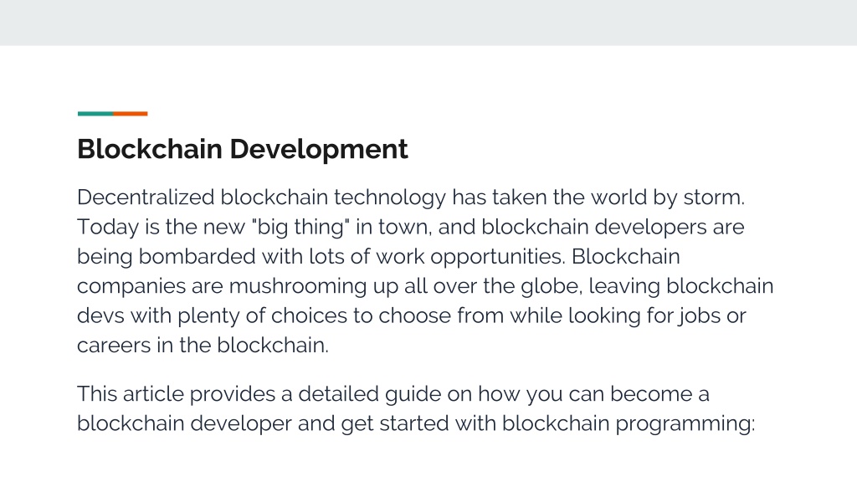Click the word "bombarded" in the paragraph
Viewport: 857px width, 482px height.
click(x=197, y=257)
